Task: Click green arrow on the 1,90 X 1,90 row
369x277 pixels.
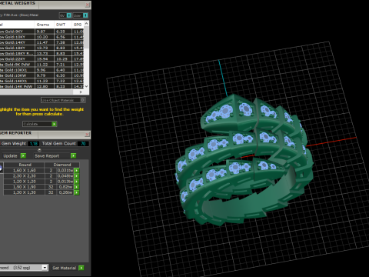Action: (77, 187)
